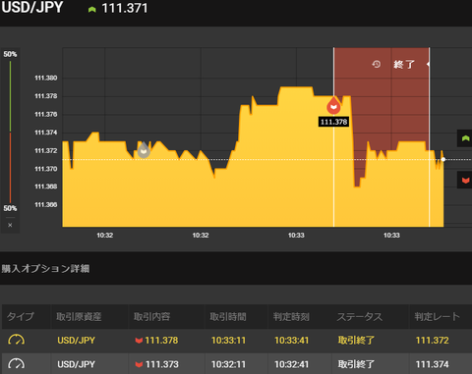Click the red arrow next to 111.378

(139, 341)
